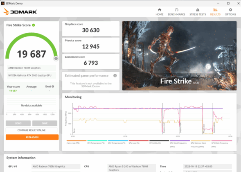This screenshot has height=172, width=241.
Task: Toggle the GPU Temperature legend swatch
Action: [x=118, y=140]
